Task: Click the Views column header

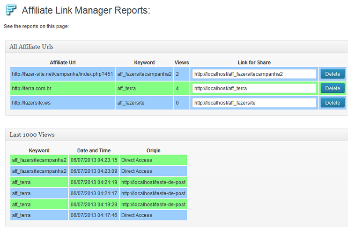Action: [x=182, y=63]
